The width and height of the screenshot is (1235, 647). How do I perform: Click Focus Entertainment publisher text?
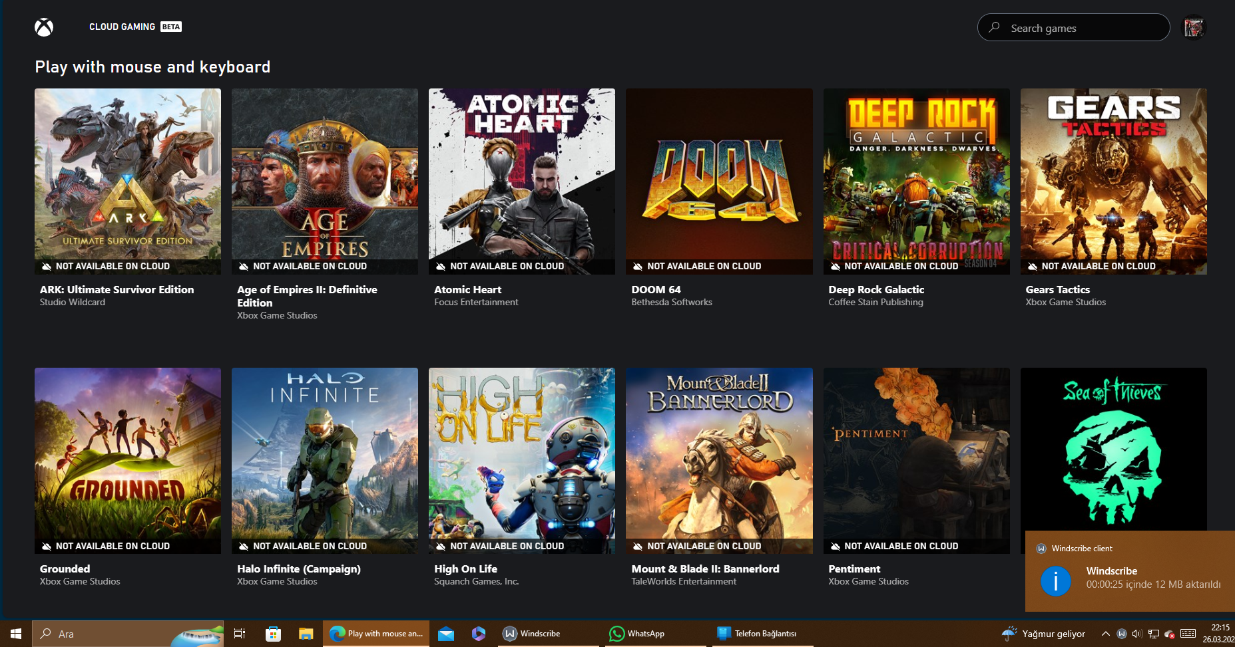click(x=476, y=302)
